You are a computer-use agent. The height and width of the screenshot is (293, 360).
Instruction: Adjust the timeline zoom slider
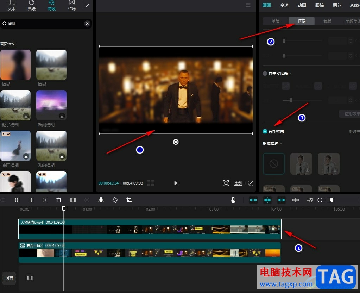[x=331, y=200]
